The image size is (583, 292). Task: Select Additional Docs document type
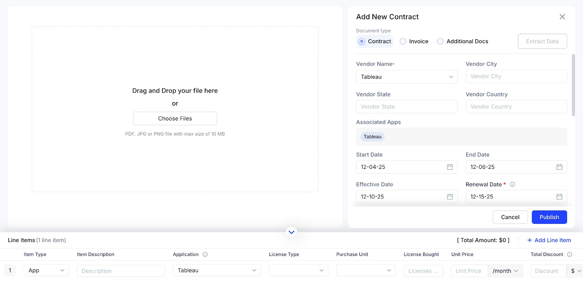[x=462, y=41]
